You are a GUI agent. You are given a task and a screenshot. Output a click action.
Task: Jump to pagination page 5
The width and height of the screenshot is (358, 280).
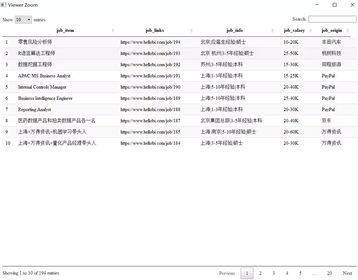(x=300, y=273)
